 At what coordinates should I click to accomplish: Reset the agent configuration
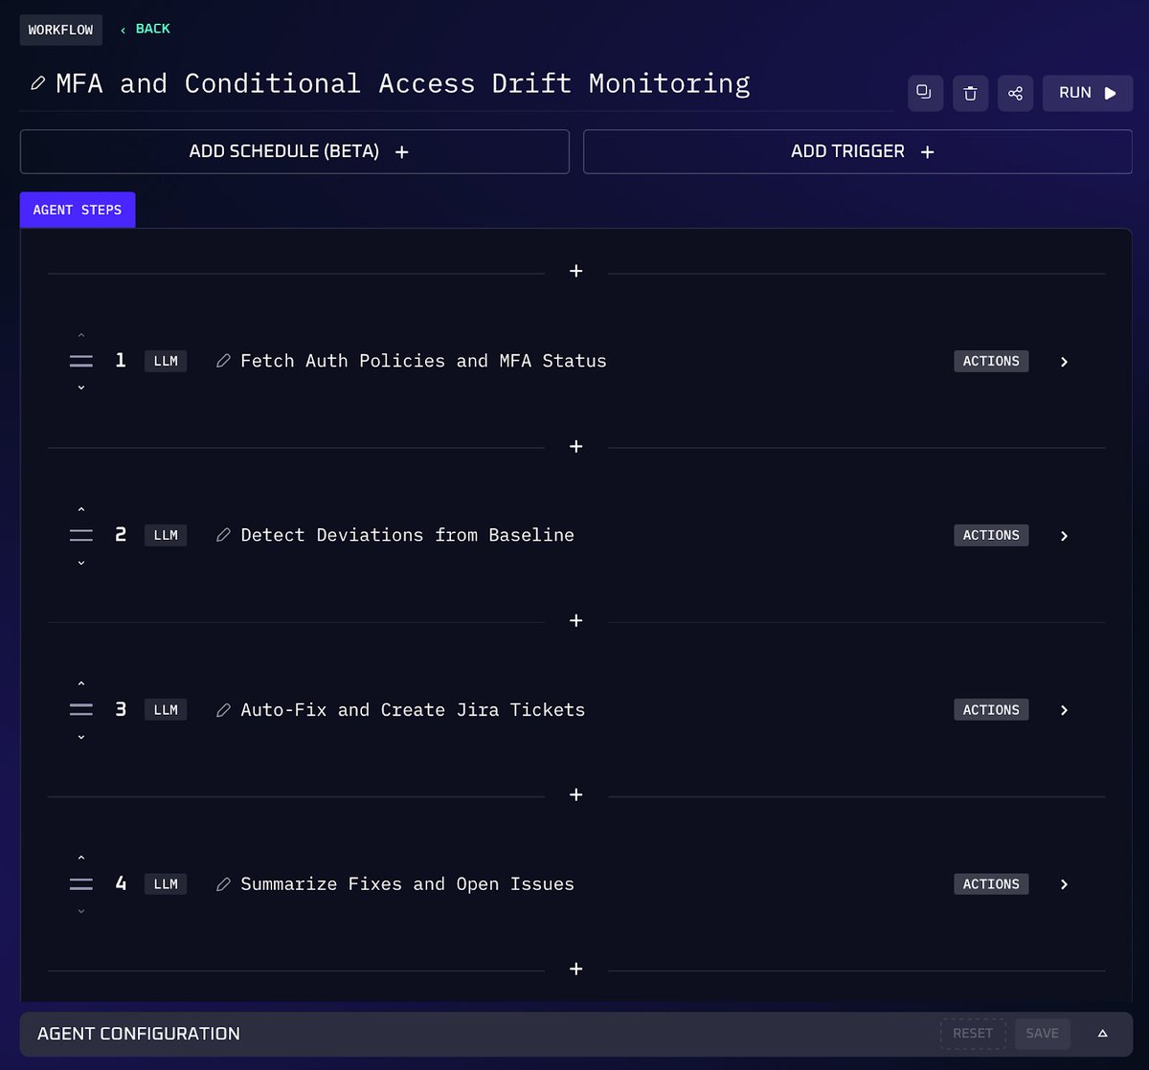973,1034
